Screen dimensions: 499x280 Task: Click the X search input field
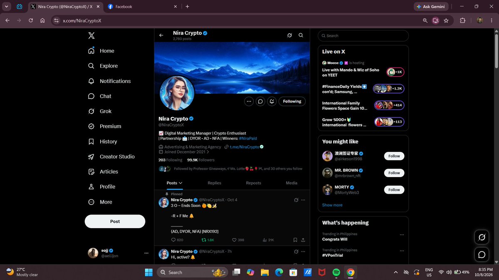[x=363, y=36]
